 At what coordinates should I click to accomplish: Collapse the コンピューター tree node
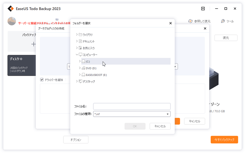[x=77, y=55]
